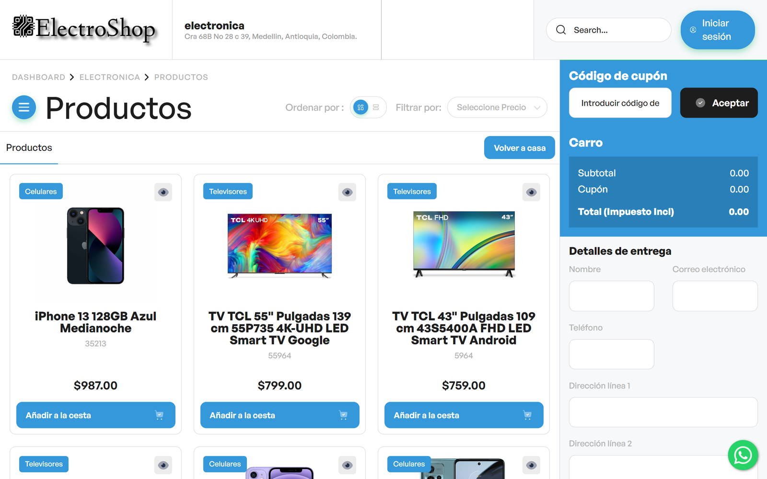
Task: Click Iniciar sesión button
Action: pos(718,30)
